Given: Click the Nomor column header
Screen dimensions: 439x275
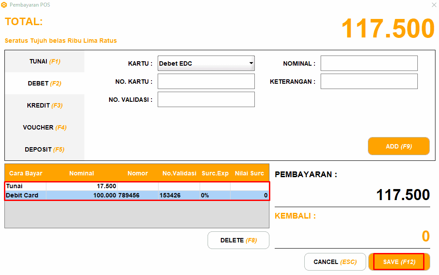Looking at the screenshot, I should [x=138, y=173].
